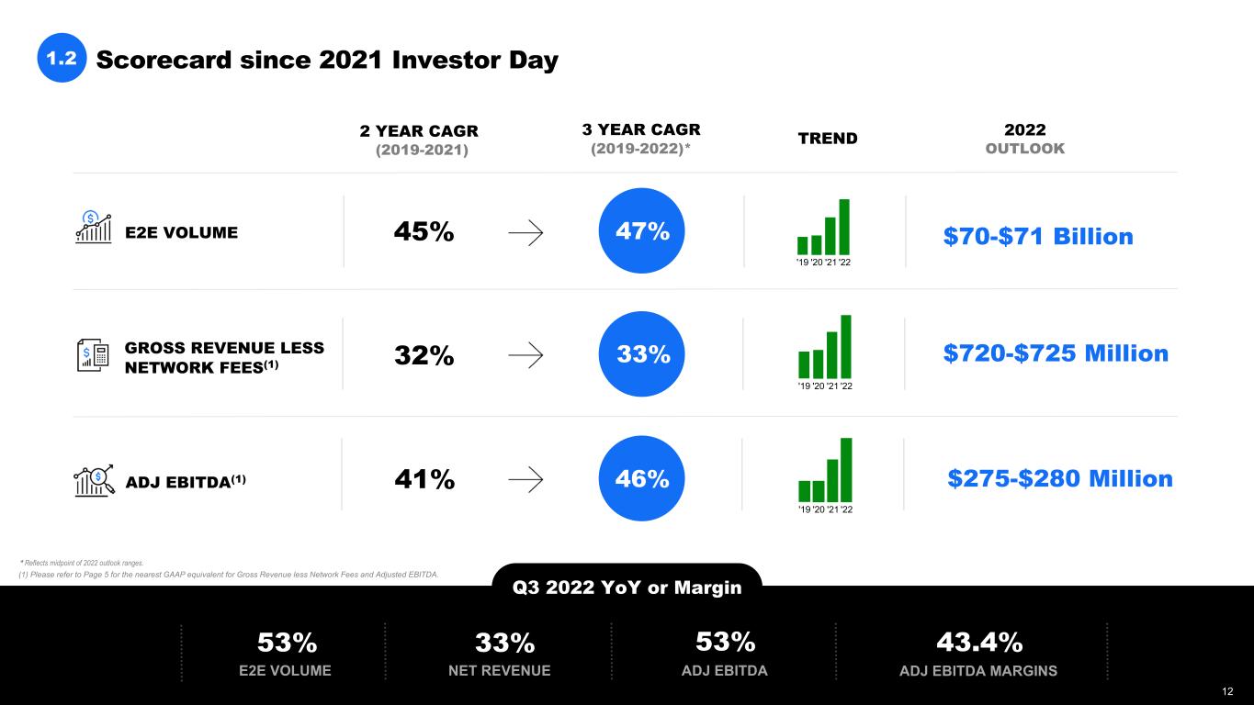
Task: Click the $275-$280 Million outlook text
Action: (x=1060, y=479)
